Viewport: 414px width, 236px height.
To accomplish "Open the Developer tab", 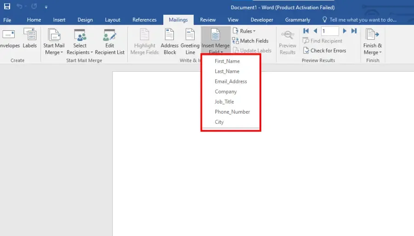I will coord(262,20).
